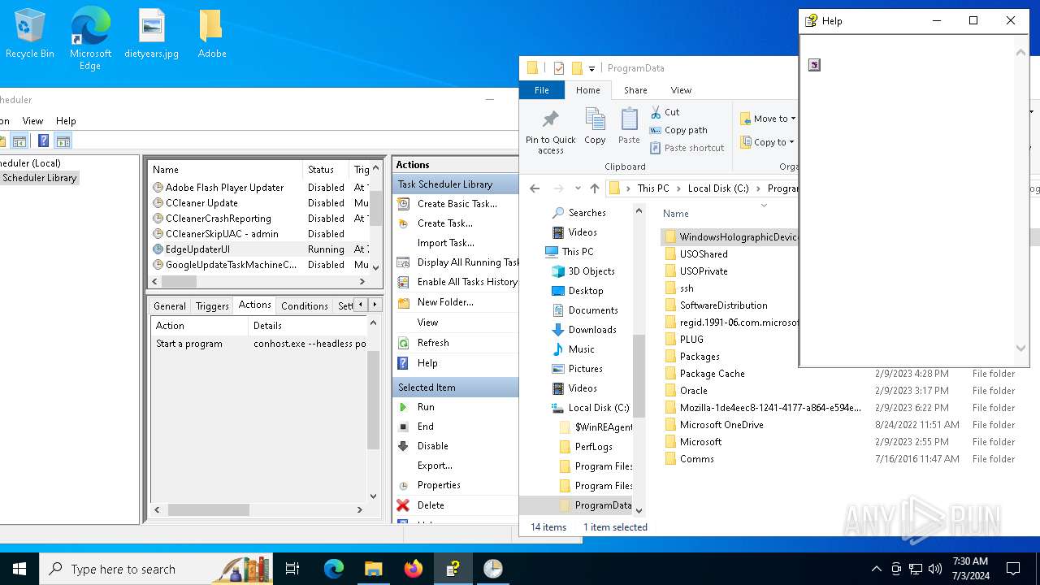This screenshot has width=1040, height=585.
Task: Open Recycle Bin desktop icon
Action: [29, 34]
